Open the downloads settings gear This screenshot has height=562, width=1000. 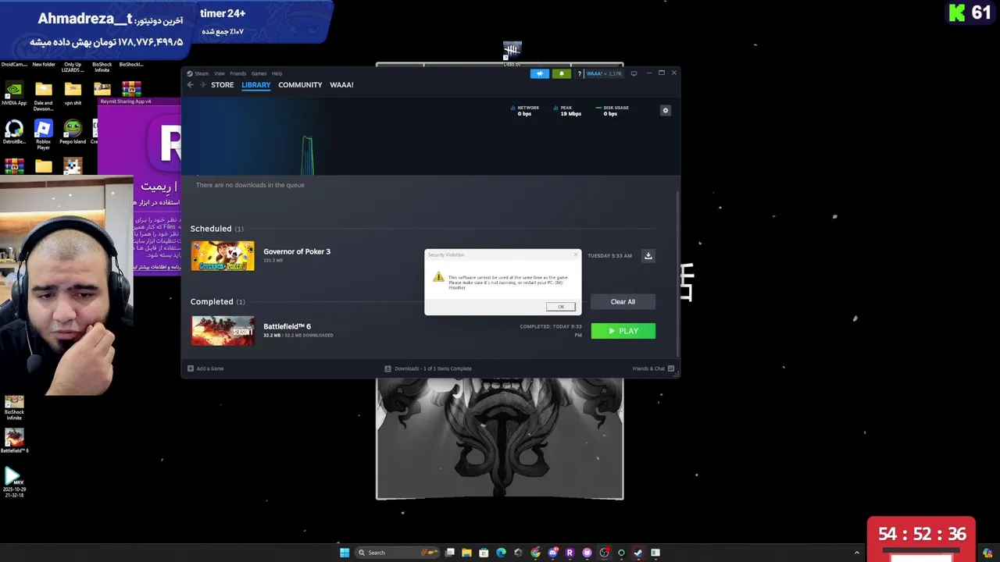666,111
